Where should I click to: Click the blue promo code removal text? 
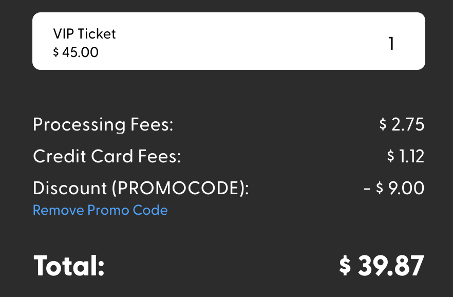coord(100,210)
